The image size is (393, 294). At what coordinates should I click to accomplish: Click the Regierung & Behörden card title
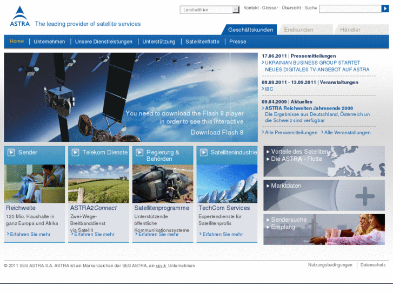click(163, 156)
